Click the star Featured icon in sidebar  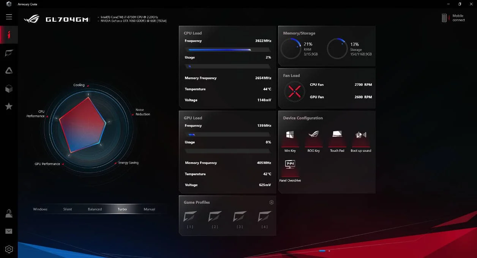click(x=9, y=106)
